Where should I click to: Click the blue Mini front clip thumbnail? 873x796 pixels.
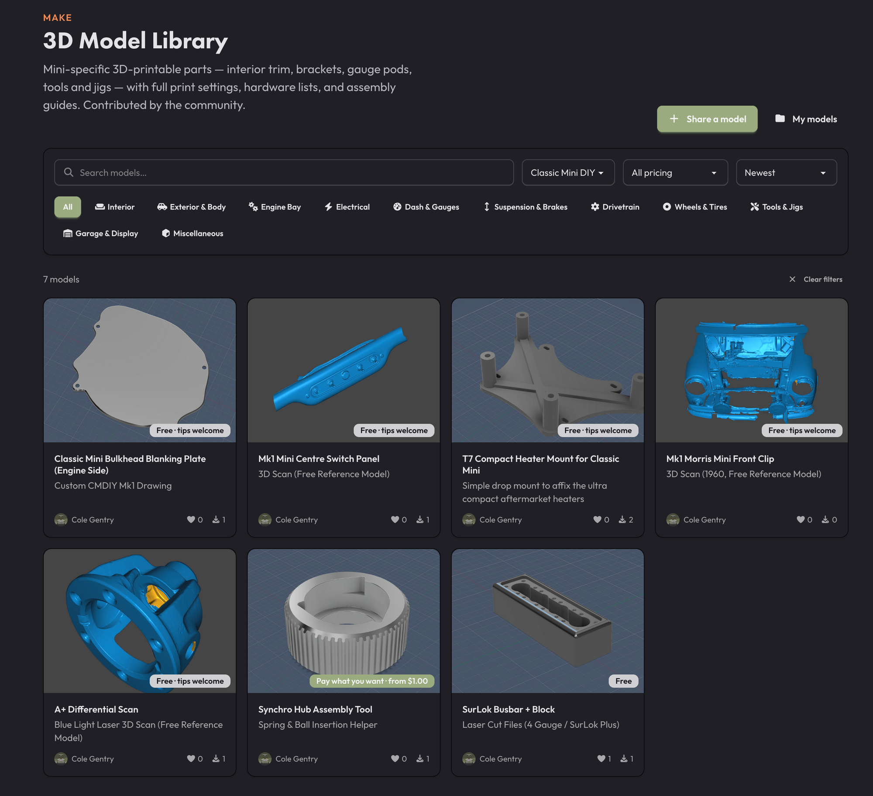pyautogui.click(x=751, y=370)
